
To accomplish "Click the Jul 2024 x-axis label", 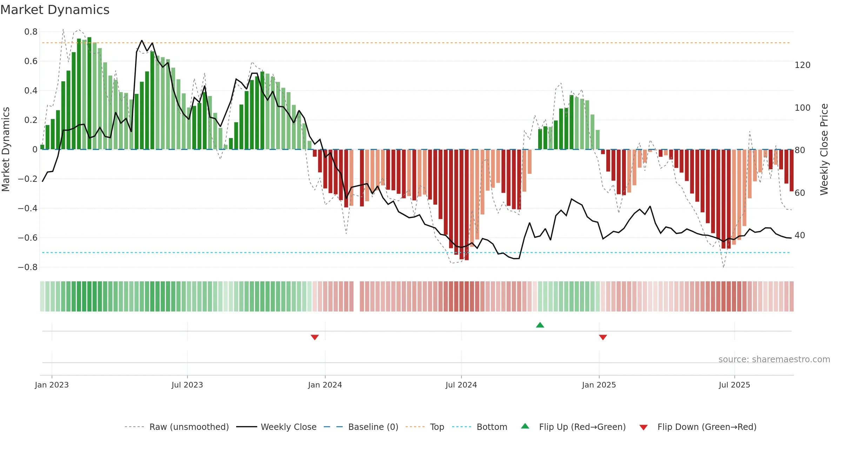I will [461, 385].
